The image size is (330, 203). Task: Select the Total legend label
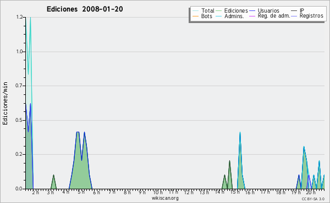coord(208,10)
